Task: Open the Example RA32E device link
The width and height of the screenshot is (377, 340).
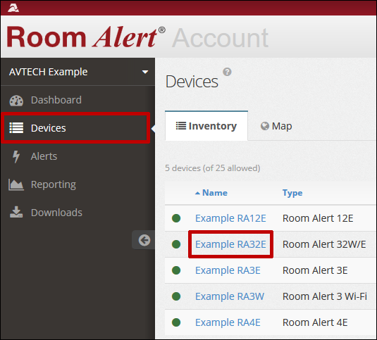Action: [230, 244]
